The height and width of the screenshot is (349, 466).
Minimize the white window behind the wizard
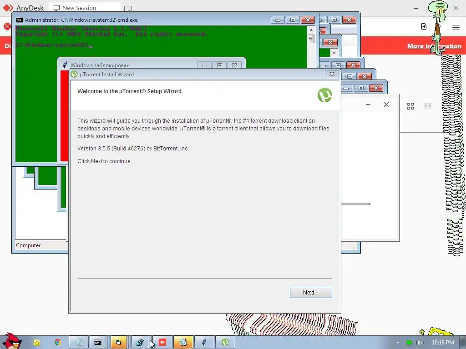[x=368, y=105]
